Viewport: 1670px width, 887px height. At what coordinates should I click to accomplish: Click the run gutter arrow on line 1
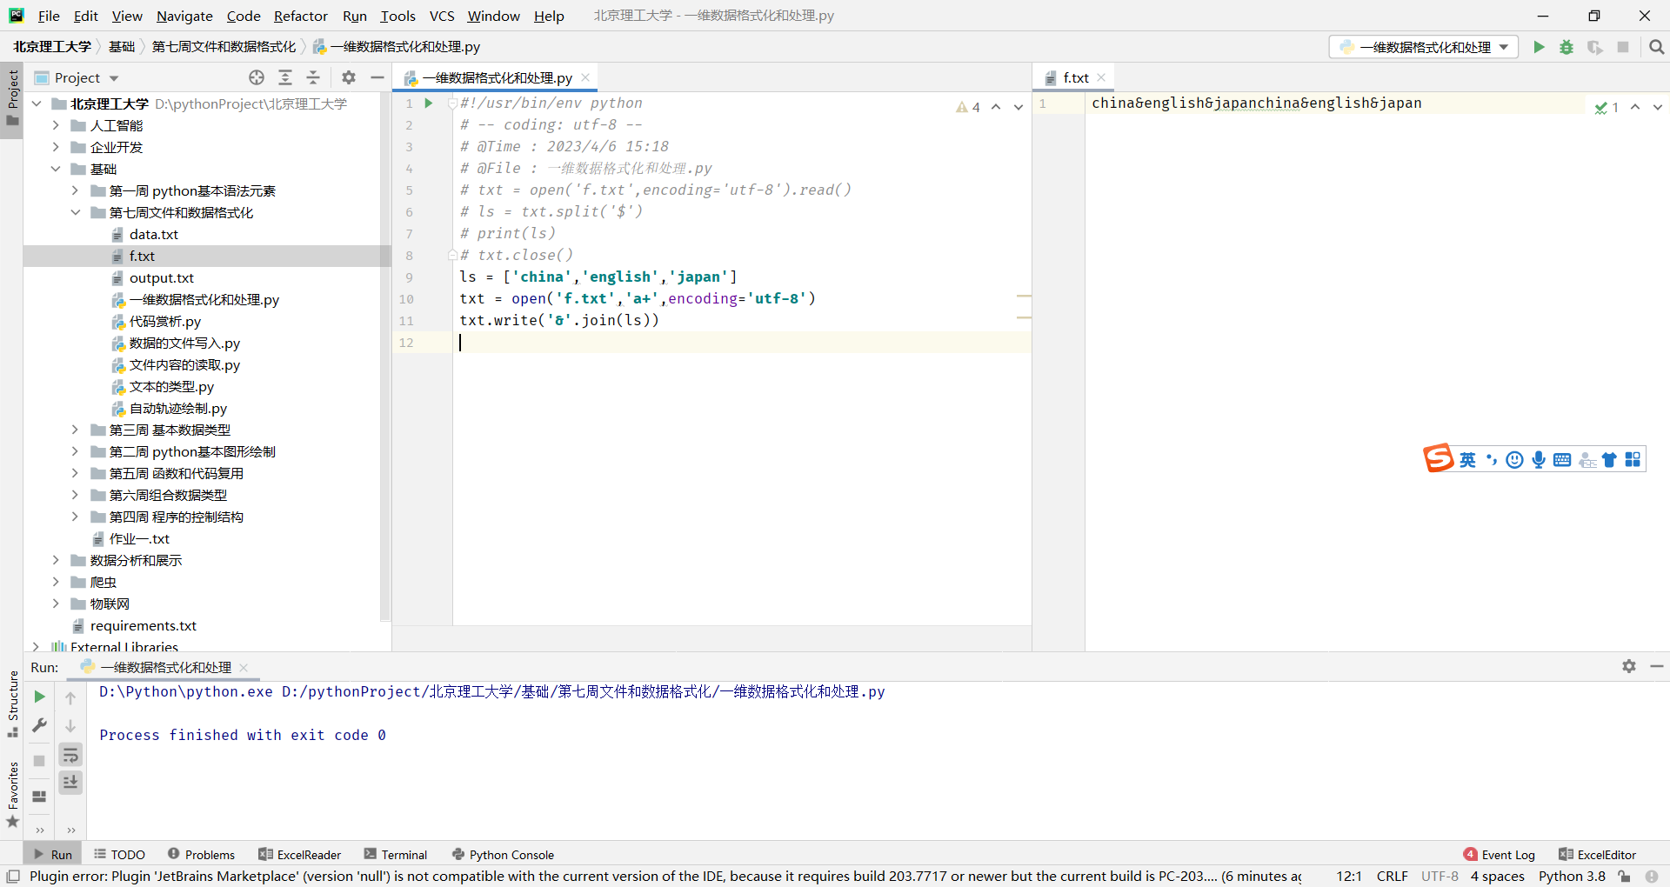click(x=429, y=103)
